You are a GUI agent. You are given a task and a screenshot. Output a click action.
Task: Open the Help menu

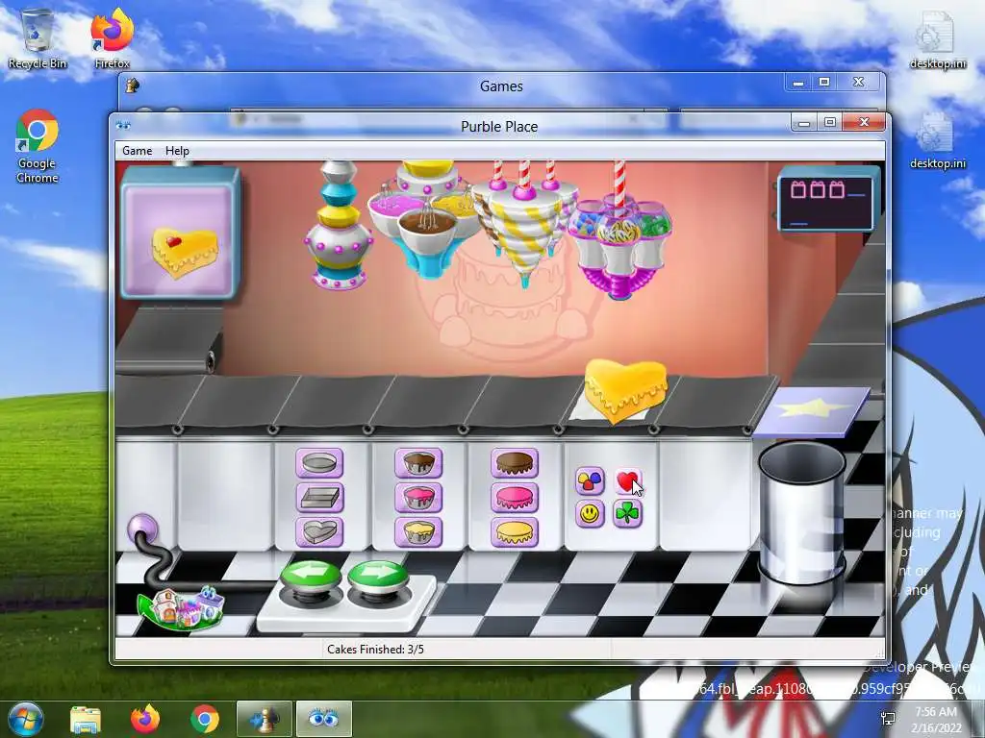click(177, 151)
